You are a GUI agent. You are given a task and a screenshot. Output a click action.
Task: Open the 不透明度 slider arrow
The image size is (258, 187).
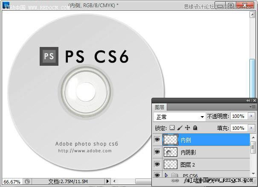pos(251,116)
